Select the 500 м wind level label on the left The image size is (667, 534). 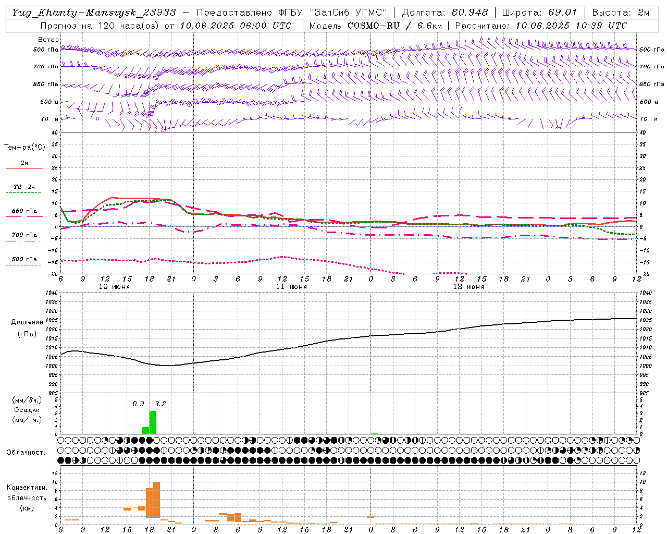point(49,102)
